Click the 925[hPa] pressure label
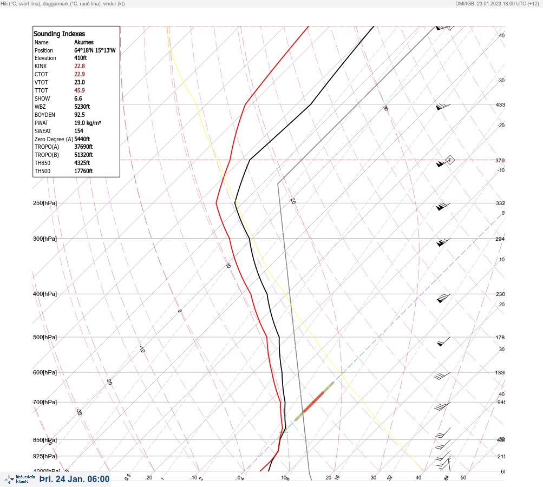The height and width of the screenshot is (487, 543). [45, 456]
